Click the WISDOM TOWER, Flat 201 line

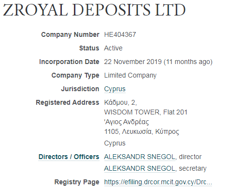tap(146, 112)
